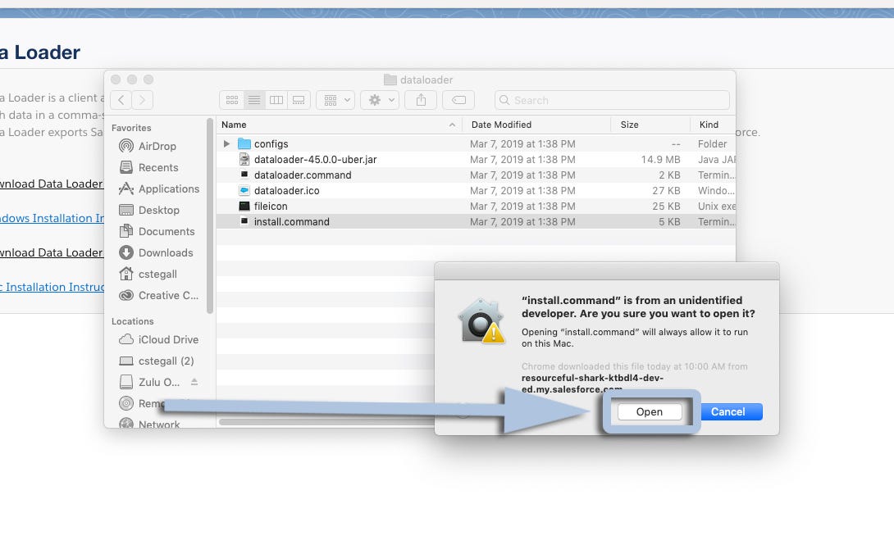Click the Edit Tags toolbar icon
894x554 pixels.
[x=458, y=100]
